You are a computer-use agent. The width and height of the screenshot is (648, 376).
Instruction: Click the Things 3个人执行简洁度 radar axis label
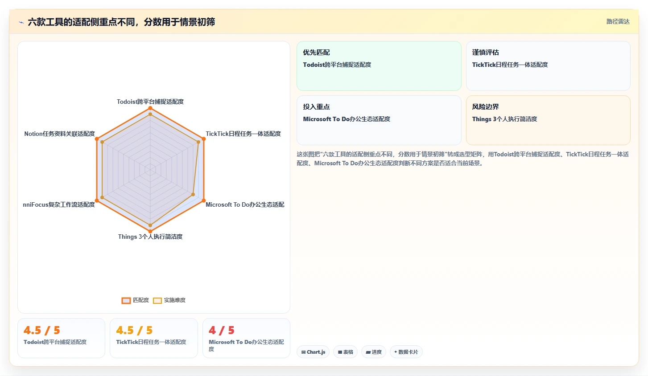click(x=150, y=237)
